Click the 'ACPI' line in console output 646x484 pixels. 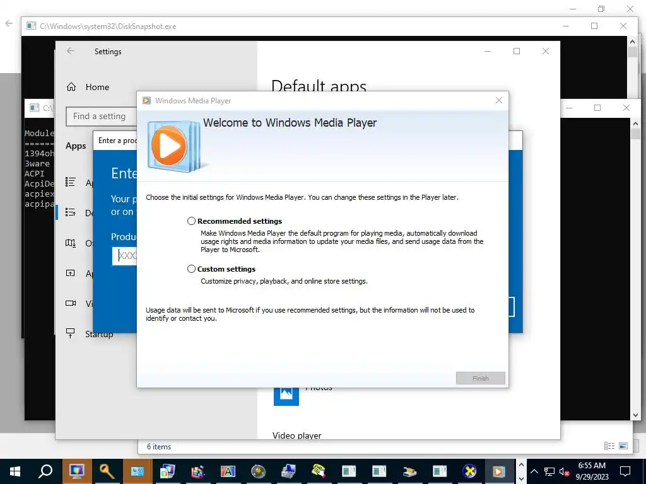34,173
